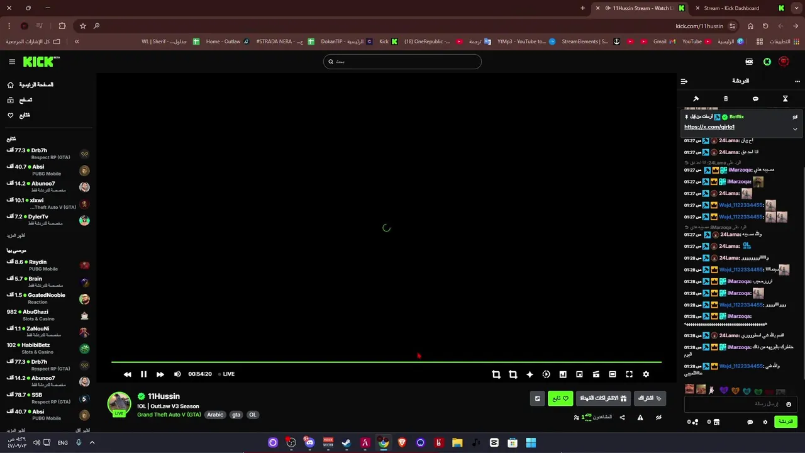Toggle theater mode in player
805x453 pixels.
(x=613, y=374)
